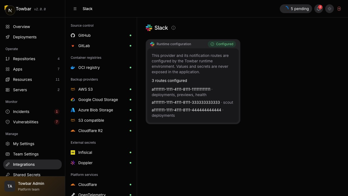Click the Doppler purple star icon

(73, 163)
